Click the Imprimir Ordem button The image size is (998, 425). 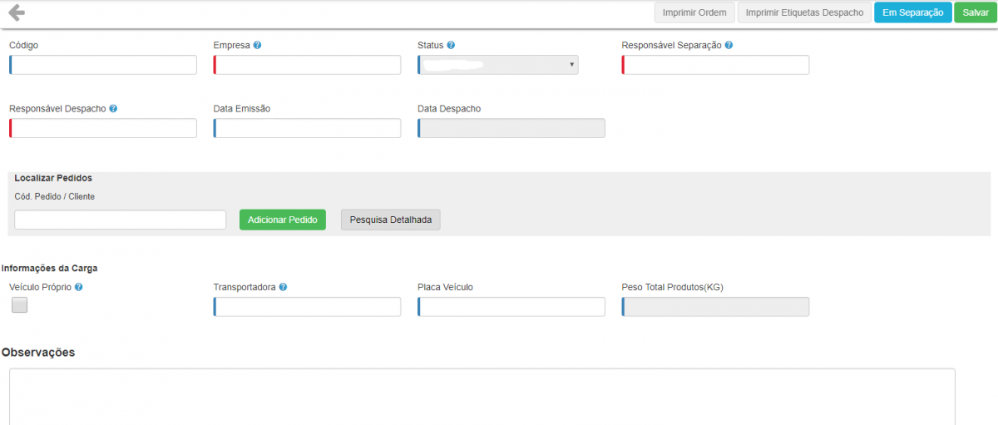(x=694, y=12)
